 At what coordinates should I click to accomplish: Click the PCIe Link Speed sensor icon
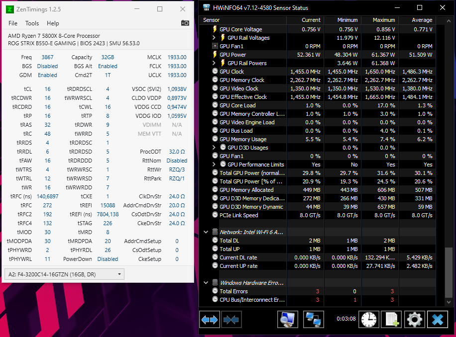(x=215, y=215)
